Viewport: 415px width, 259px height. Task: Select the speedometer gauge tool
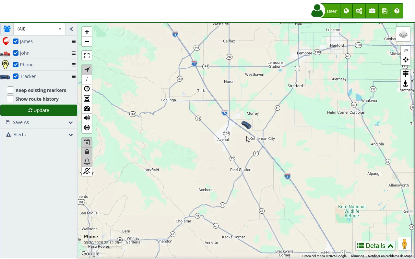click(x=87, y=108)
